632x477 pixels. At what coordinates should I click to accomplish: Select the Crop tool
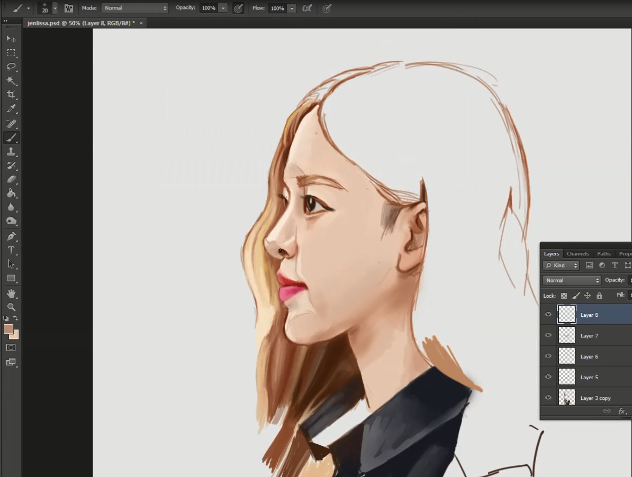click(x=11, y=95)
